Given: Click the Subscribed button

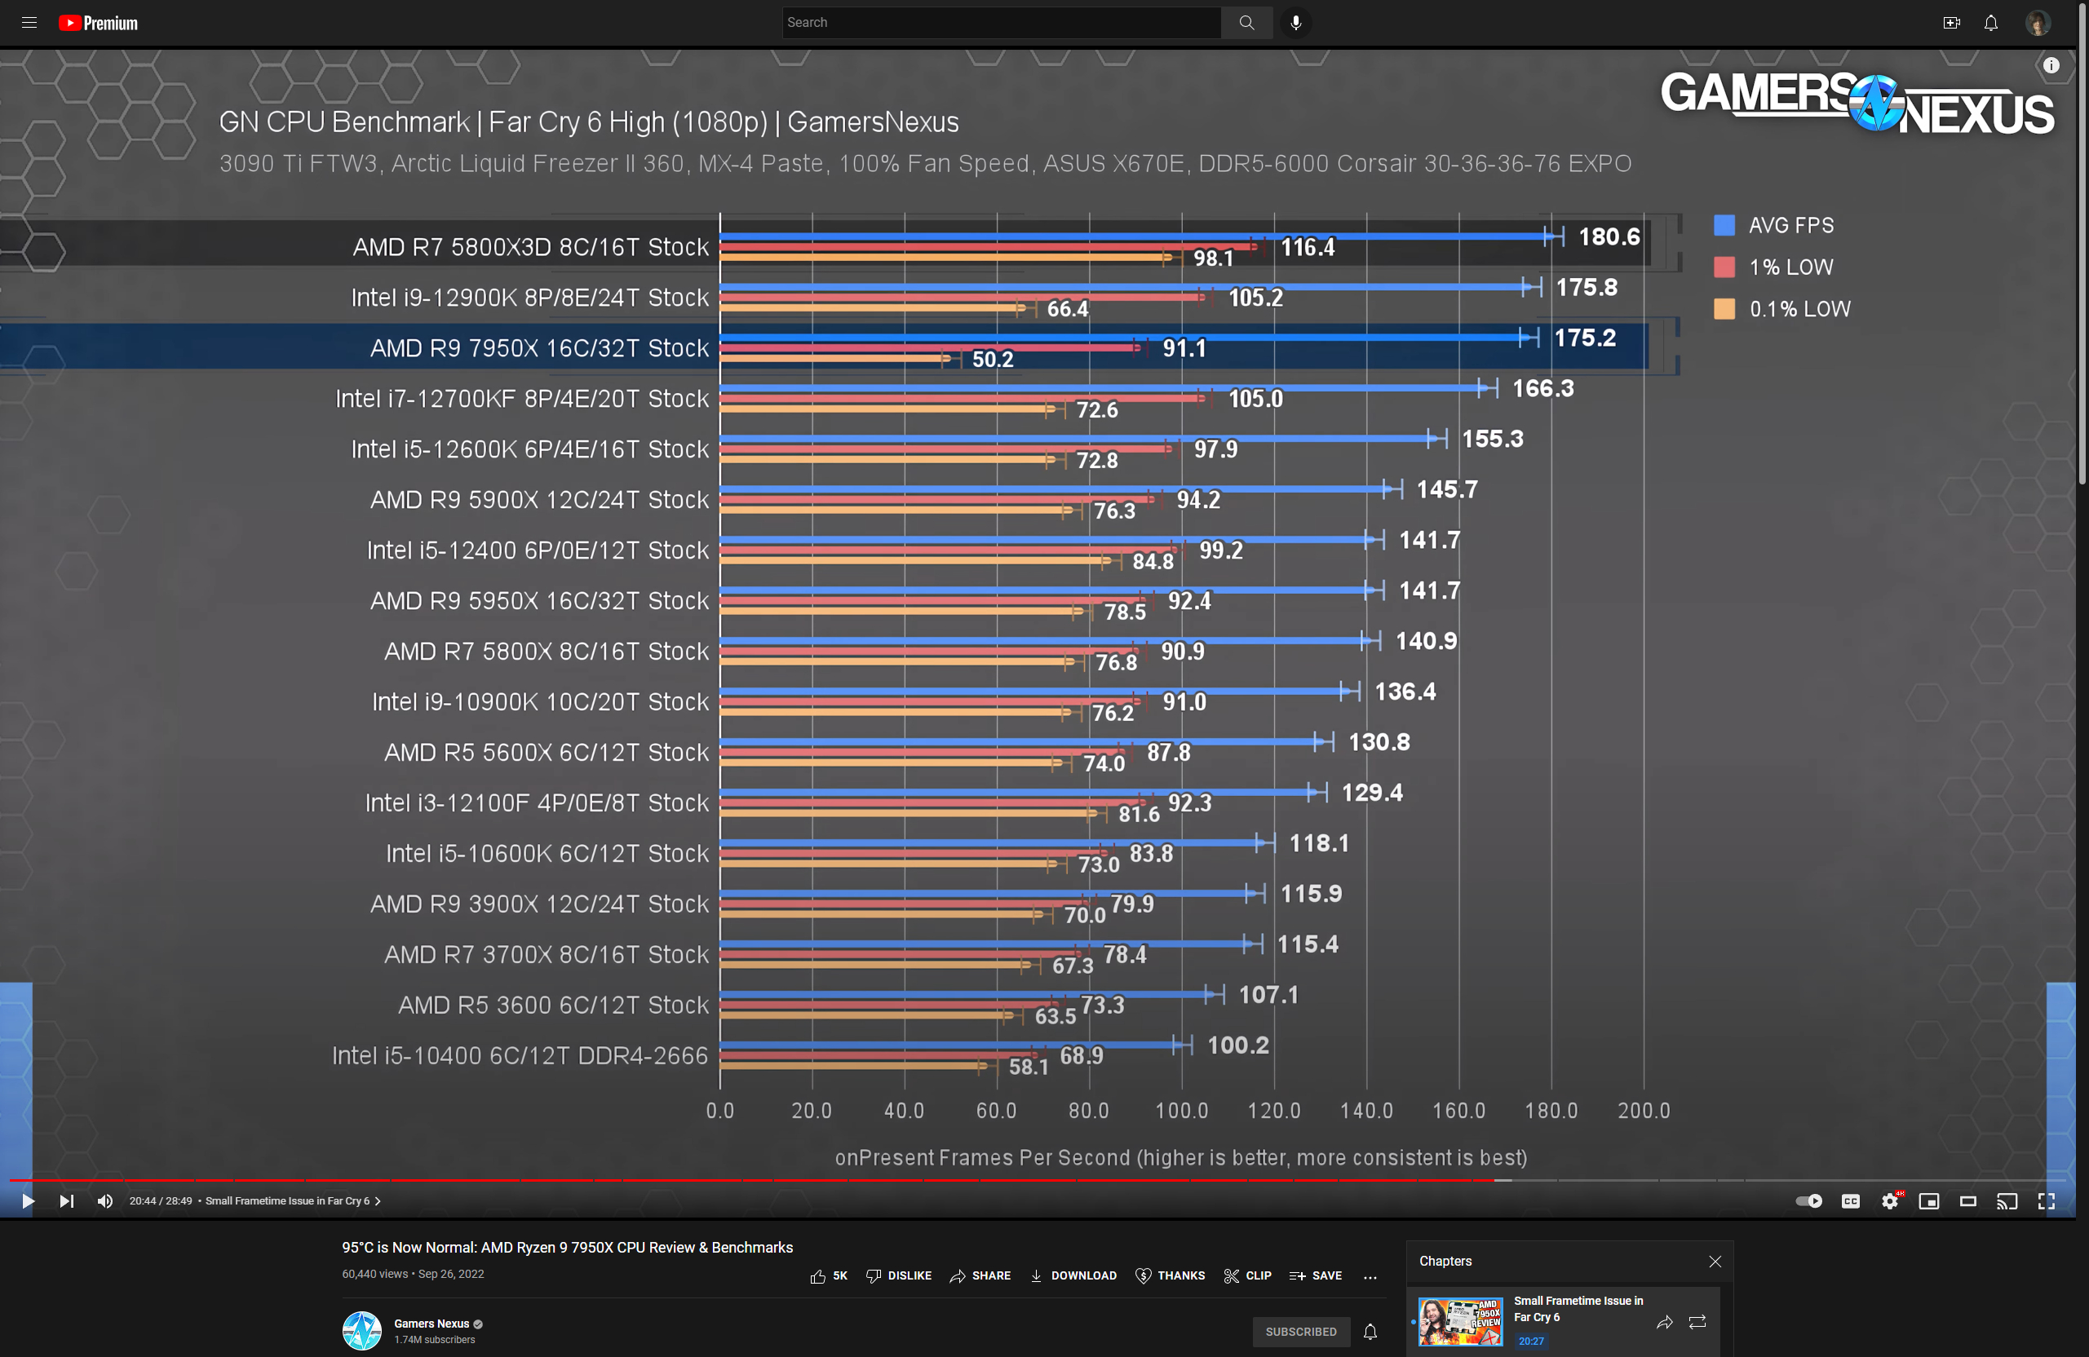Looking at the screenshot, I should pyautogui.click(x=1301, y=1332).
